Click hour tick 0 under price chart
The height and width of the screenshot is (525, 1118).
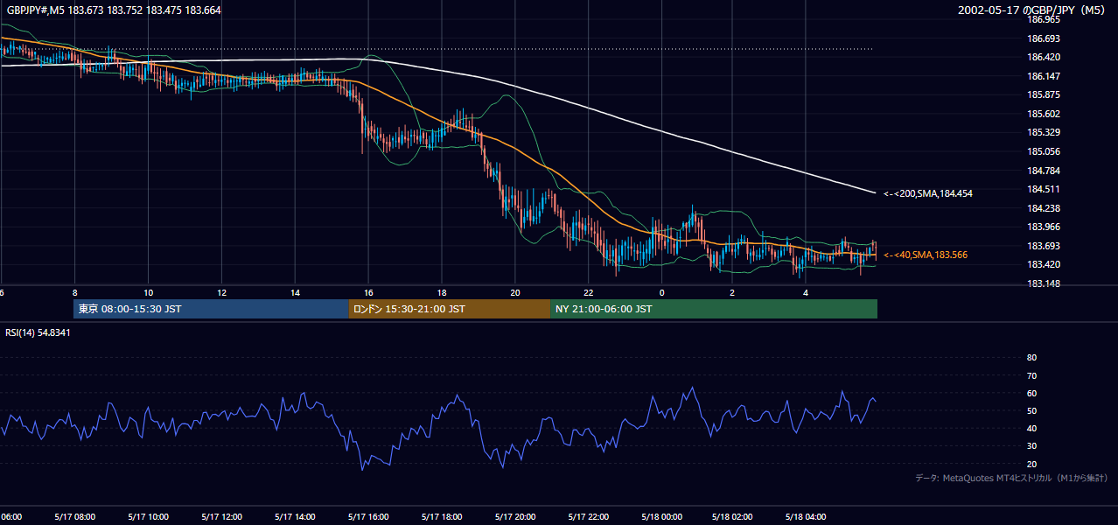pos(662,292)
